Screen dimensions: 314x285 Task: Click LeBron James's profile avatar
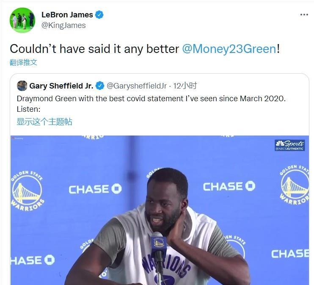click(x=22, y=20)
